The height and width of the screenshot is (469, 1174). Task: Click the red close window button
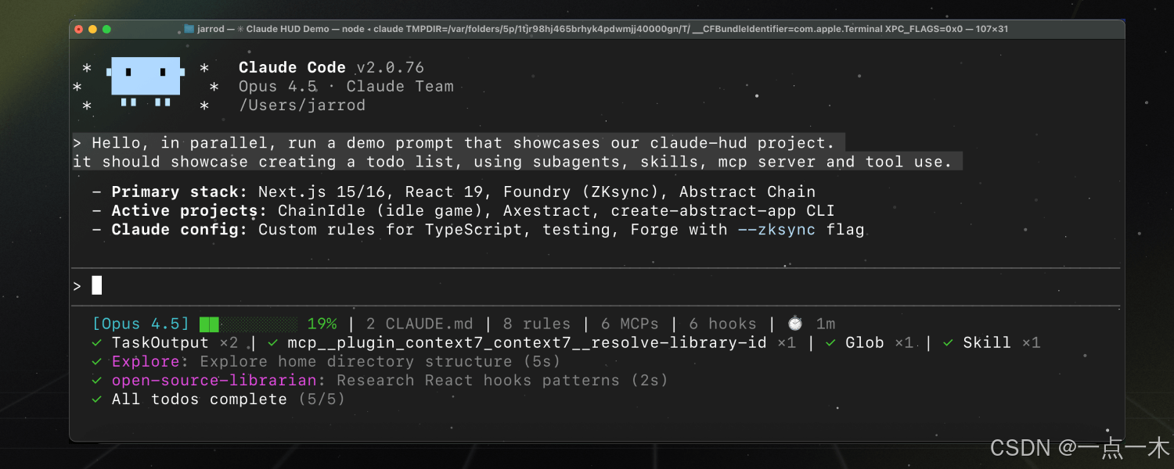click(78, 29)
